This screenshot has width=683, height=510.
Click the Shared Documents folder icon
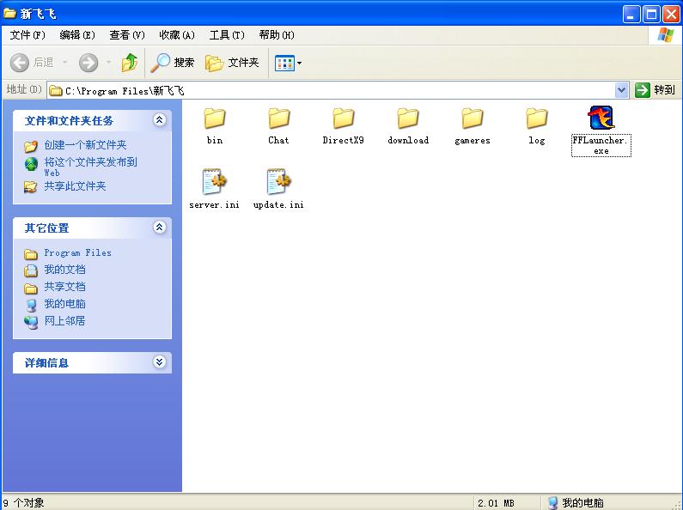point(31,288)
